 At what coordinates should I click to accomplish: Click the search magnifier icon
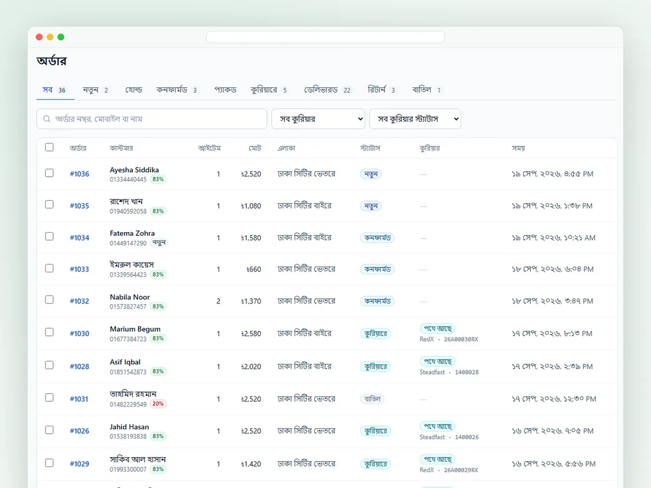tap(47, 119)
